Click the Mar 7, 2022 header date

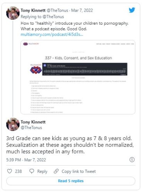click(82, 10)
